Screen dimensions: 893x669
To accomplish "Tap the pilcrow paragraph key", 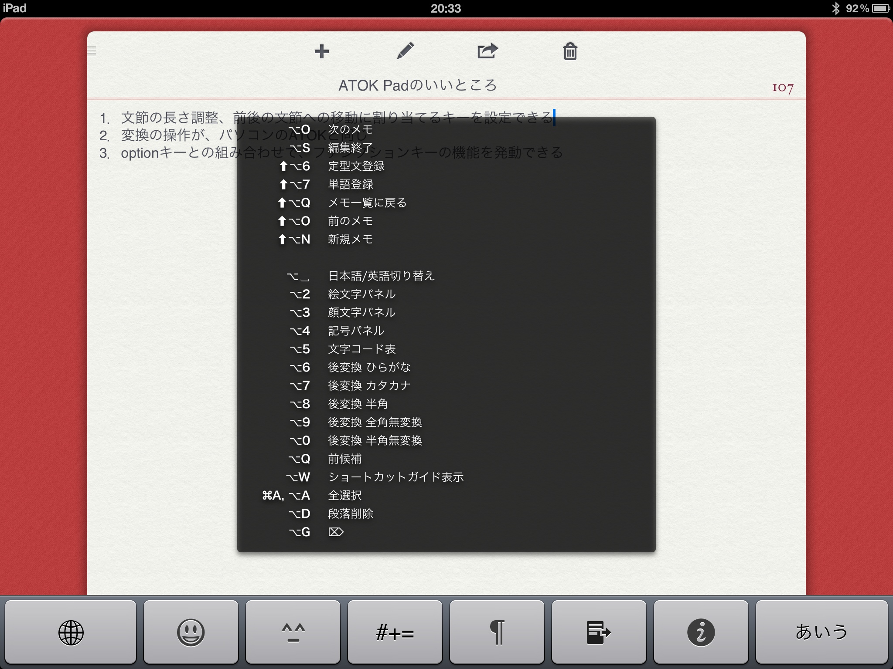I will (x=497, y=632).
